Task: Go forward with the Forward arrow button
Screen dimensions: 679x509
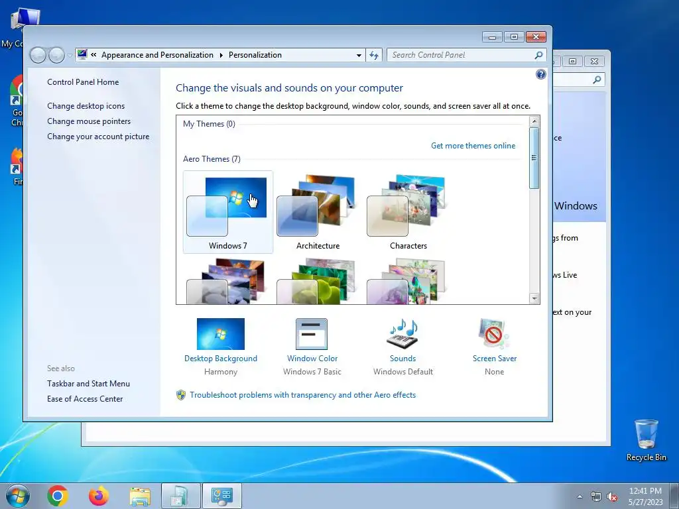Action: (56, 55)
